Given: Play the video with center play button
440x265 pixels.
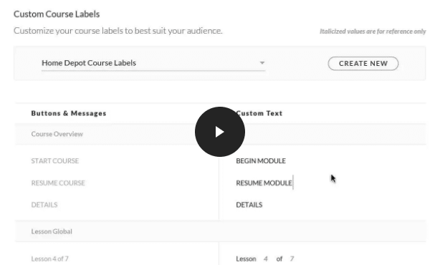Looking at the screenshot, I should [x=220, y=132].
